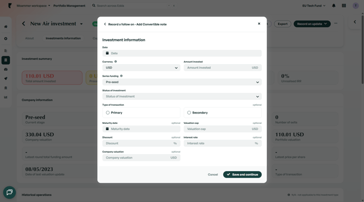Open the three-dot more options menu

336,23
